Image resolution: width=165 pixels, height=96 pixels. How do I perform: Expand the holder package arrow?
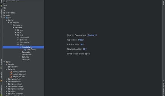20,57
